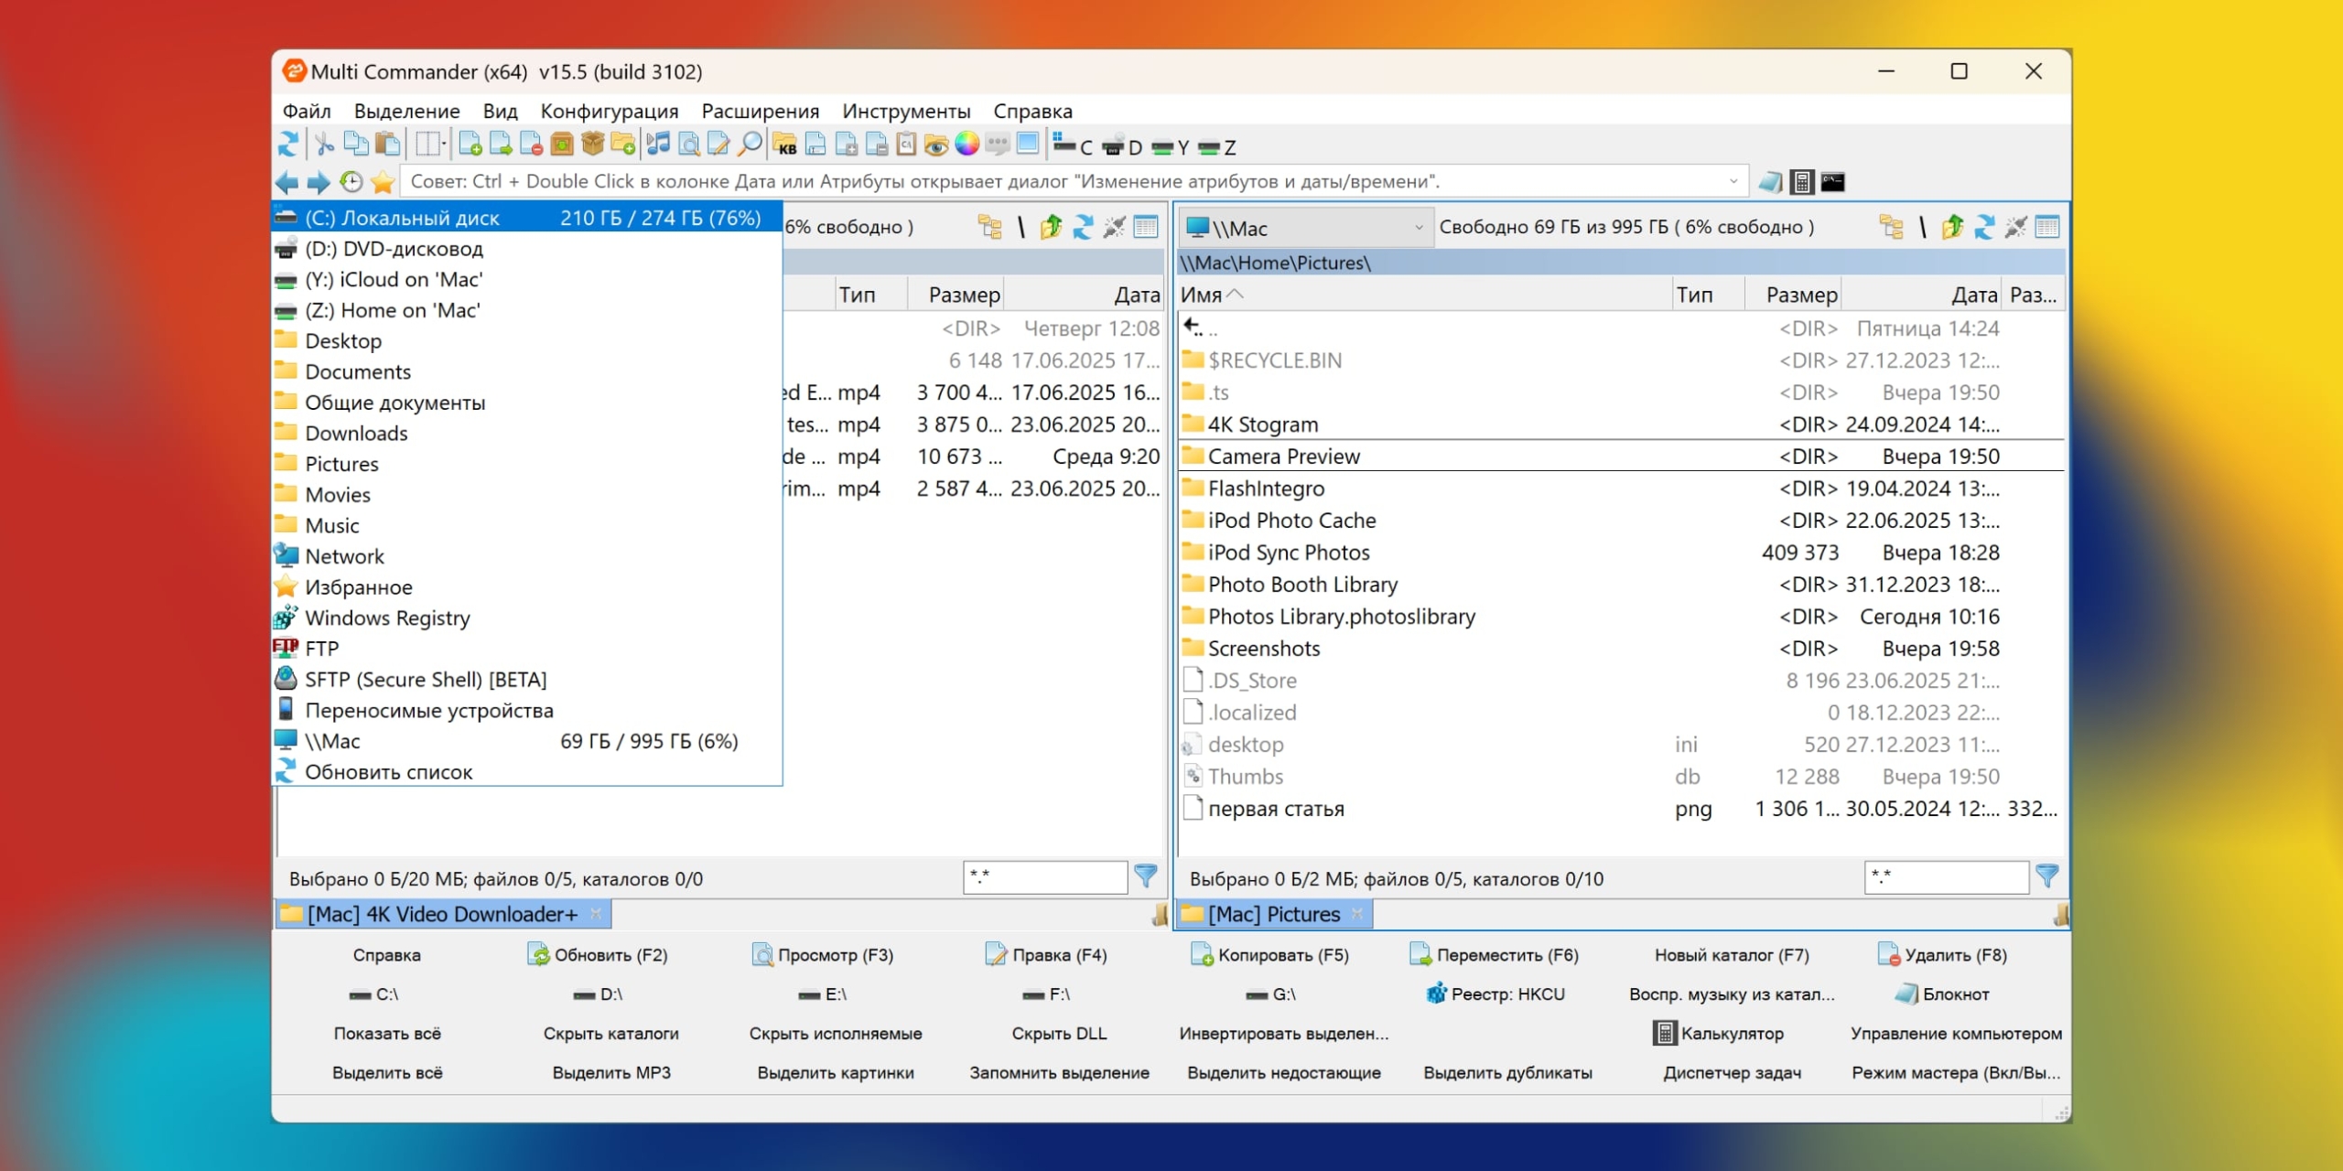Image resolution: width=2343 pixels, height=1171 pixels.
Task: Click the eye show-hidden-files toolbar icon
Action: click(935, 145)
